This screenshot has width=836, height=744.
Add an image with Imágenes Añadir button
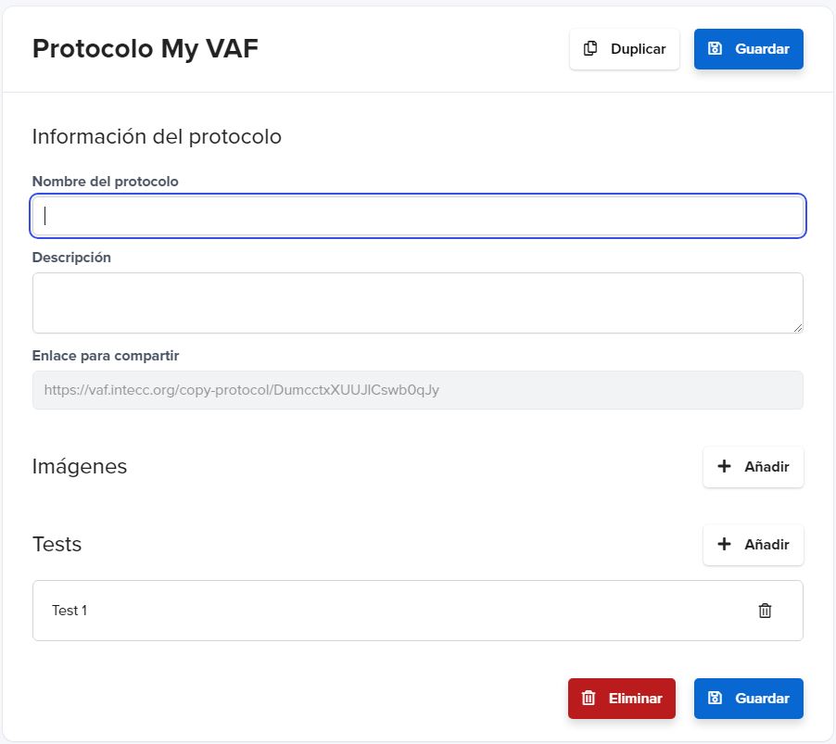754,467
